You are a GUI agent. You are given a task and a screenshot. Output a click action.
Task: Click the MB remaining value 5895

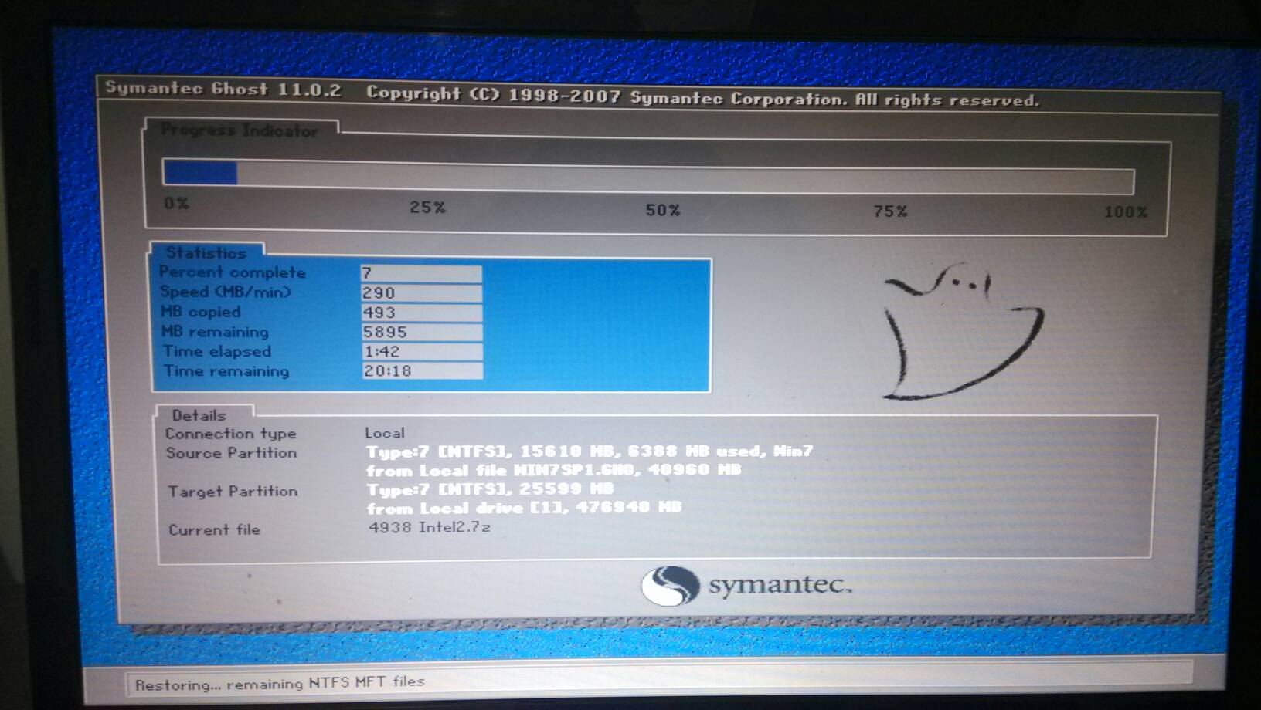[422, 332]
